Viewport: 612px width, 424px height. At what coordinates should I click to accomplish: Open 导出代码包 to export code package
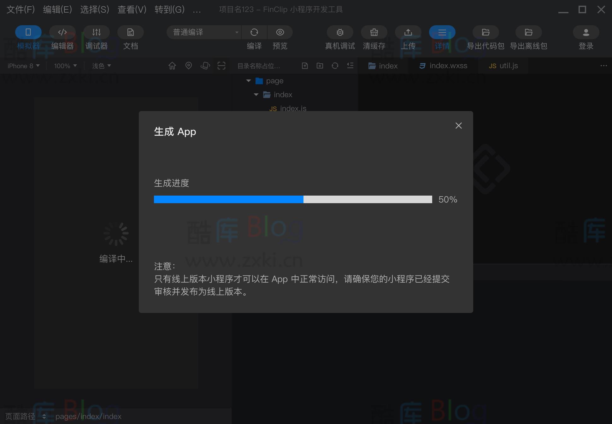tap(485, 32)
